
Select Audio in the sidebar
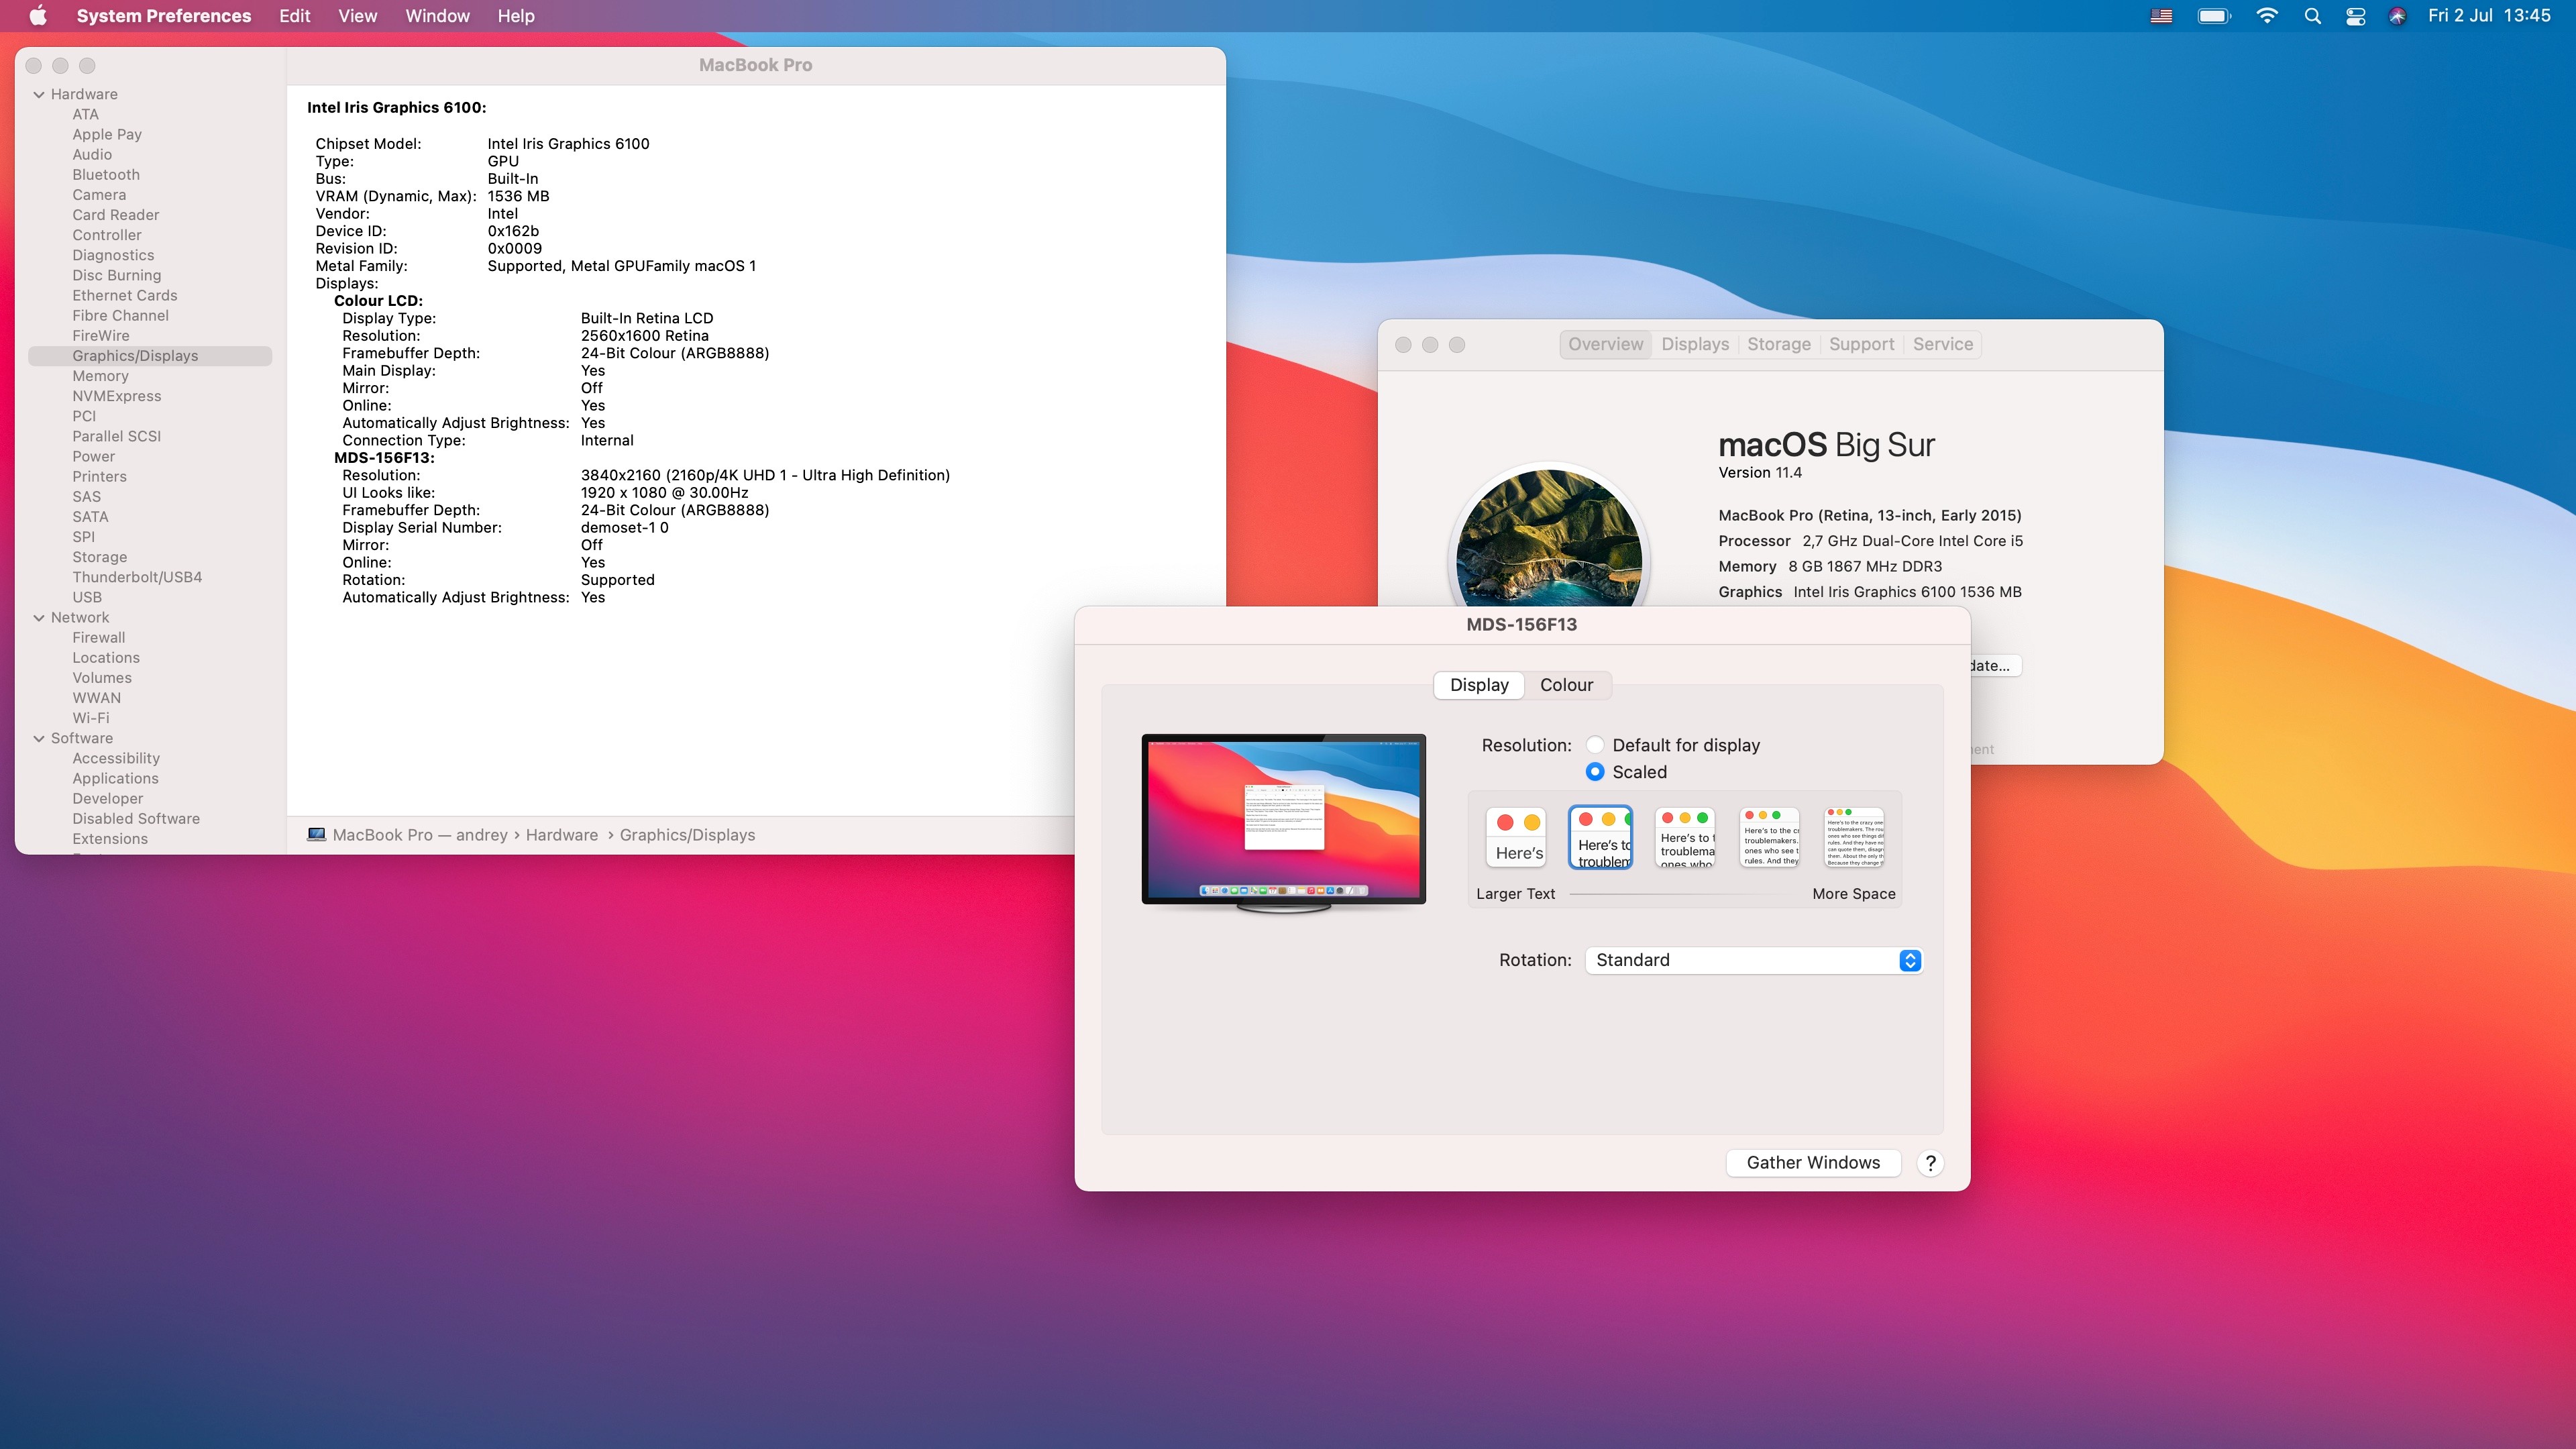(92, 155)
